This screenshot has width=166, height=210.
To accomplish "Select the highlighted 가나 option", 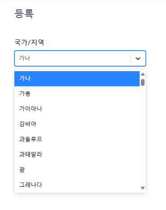I will point(77,78).
